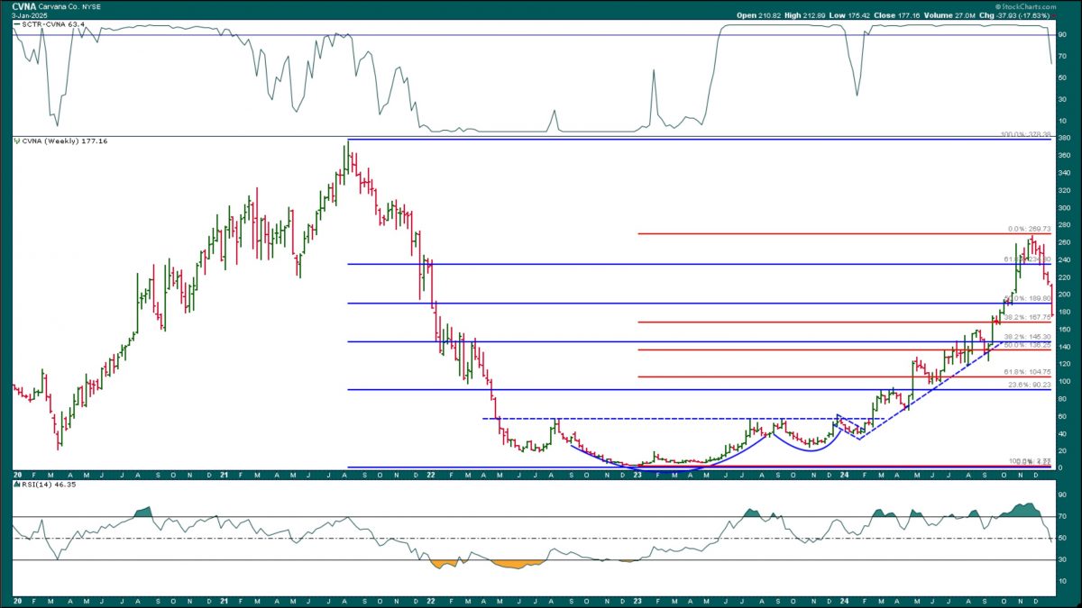The height and width of the screenshot is (608, 1082).
Task: Click the 300 price axis label
Action: (1062, 207)
